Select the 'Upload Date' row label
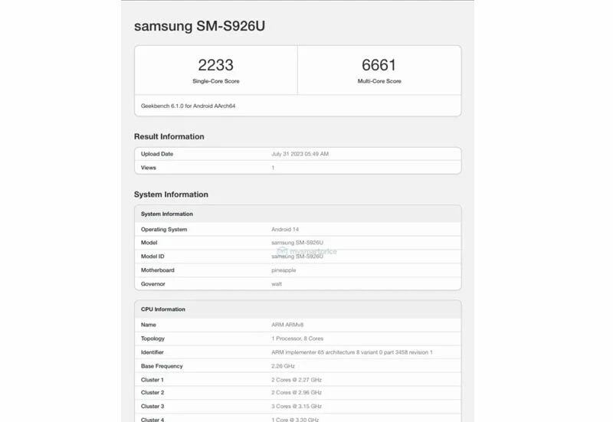This screenshot has height=422, width=613. pyautogui.click(x=157, y=154)
